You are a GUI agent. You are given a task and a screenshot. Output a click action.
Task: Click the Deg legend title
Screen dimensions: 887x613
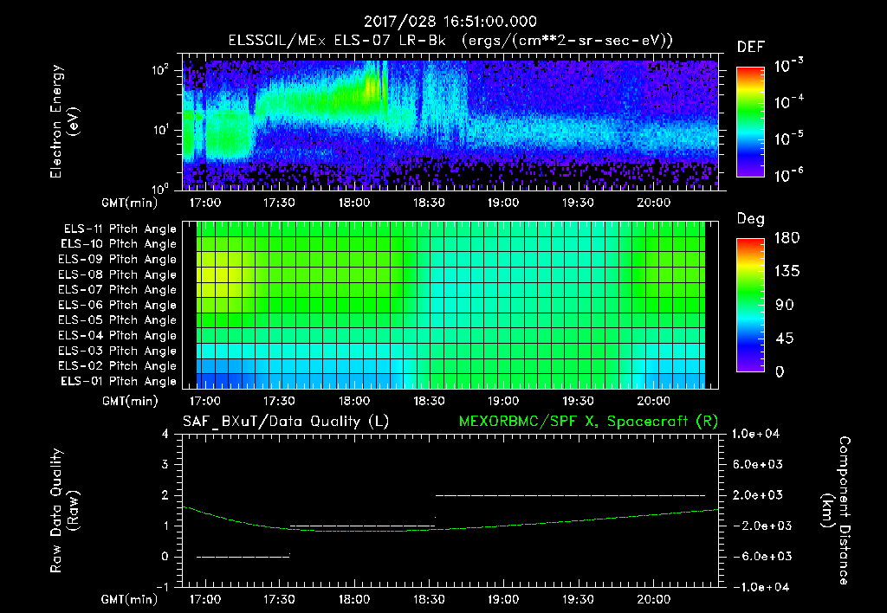[x=750, y=219]
